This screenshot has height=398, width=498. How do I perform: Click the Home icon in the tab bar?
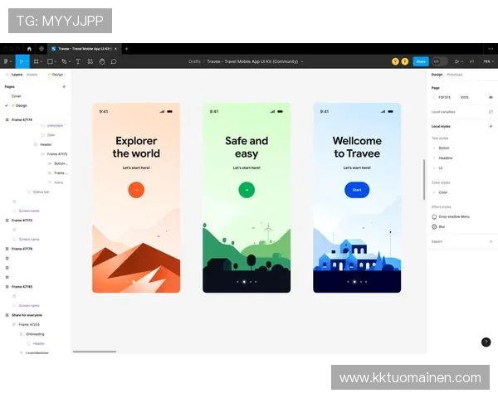click(29, 49)
